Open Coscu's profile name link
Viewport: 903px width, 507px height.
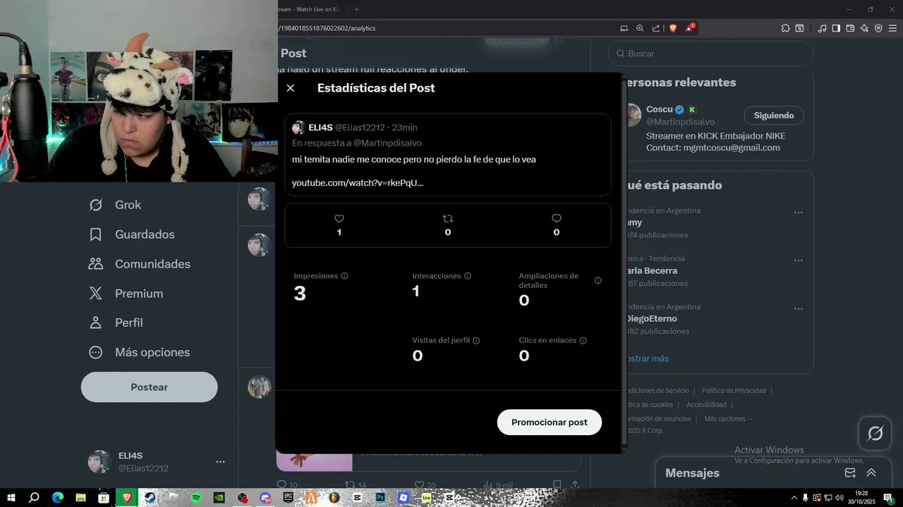660,109
